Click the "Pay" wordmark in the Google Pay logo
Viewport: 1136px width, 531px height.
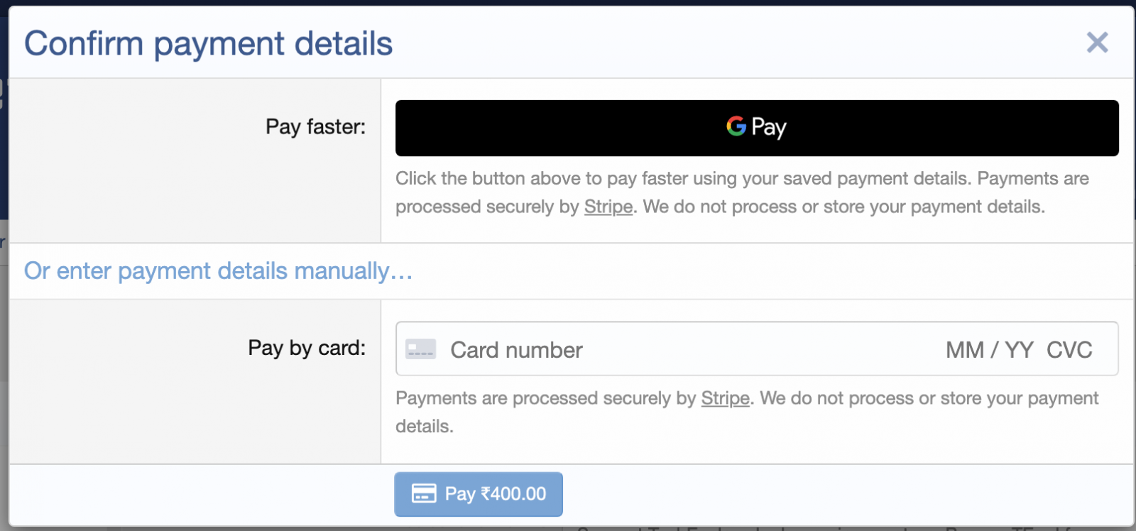[769, 128]
